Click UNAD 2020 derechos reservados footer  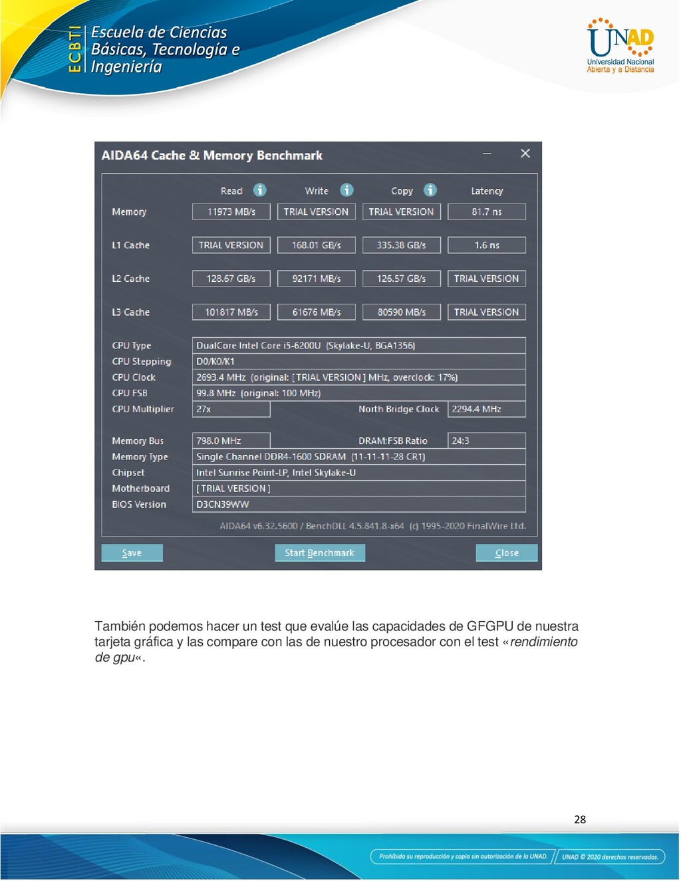coord(610,857)
